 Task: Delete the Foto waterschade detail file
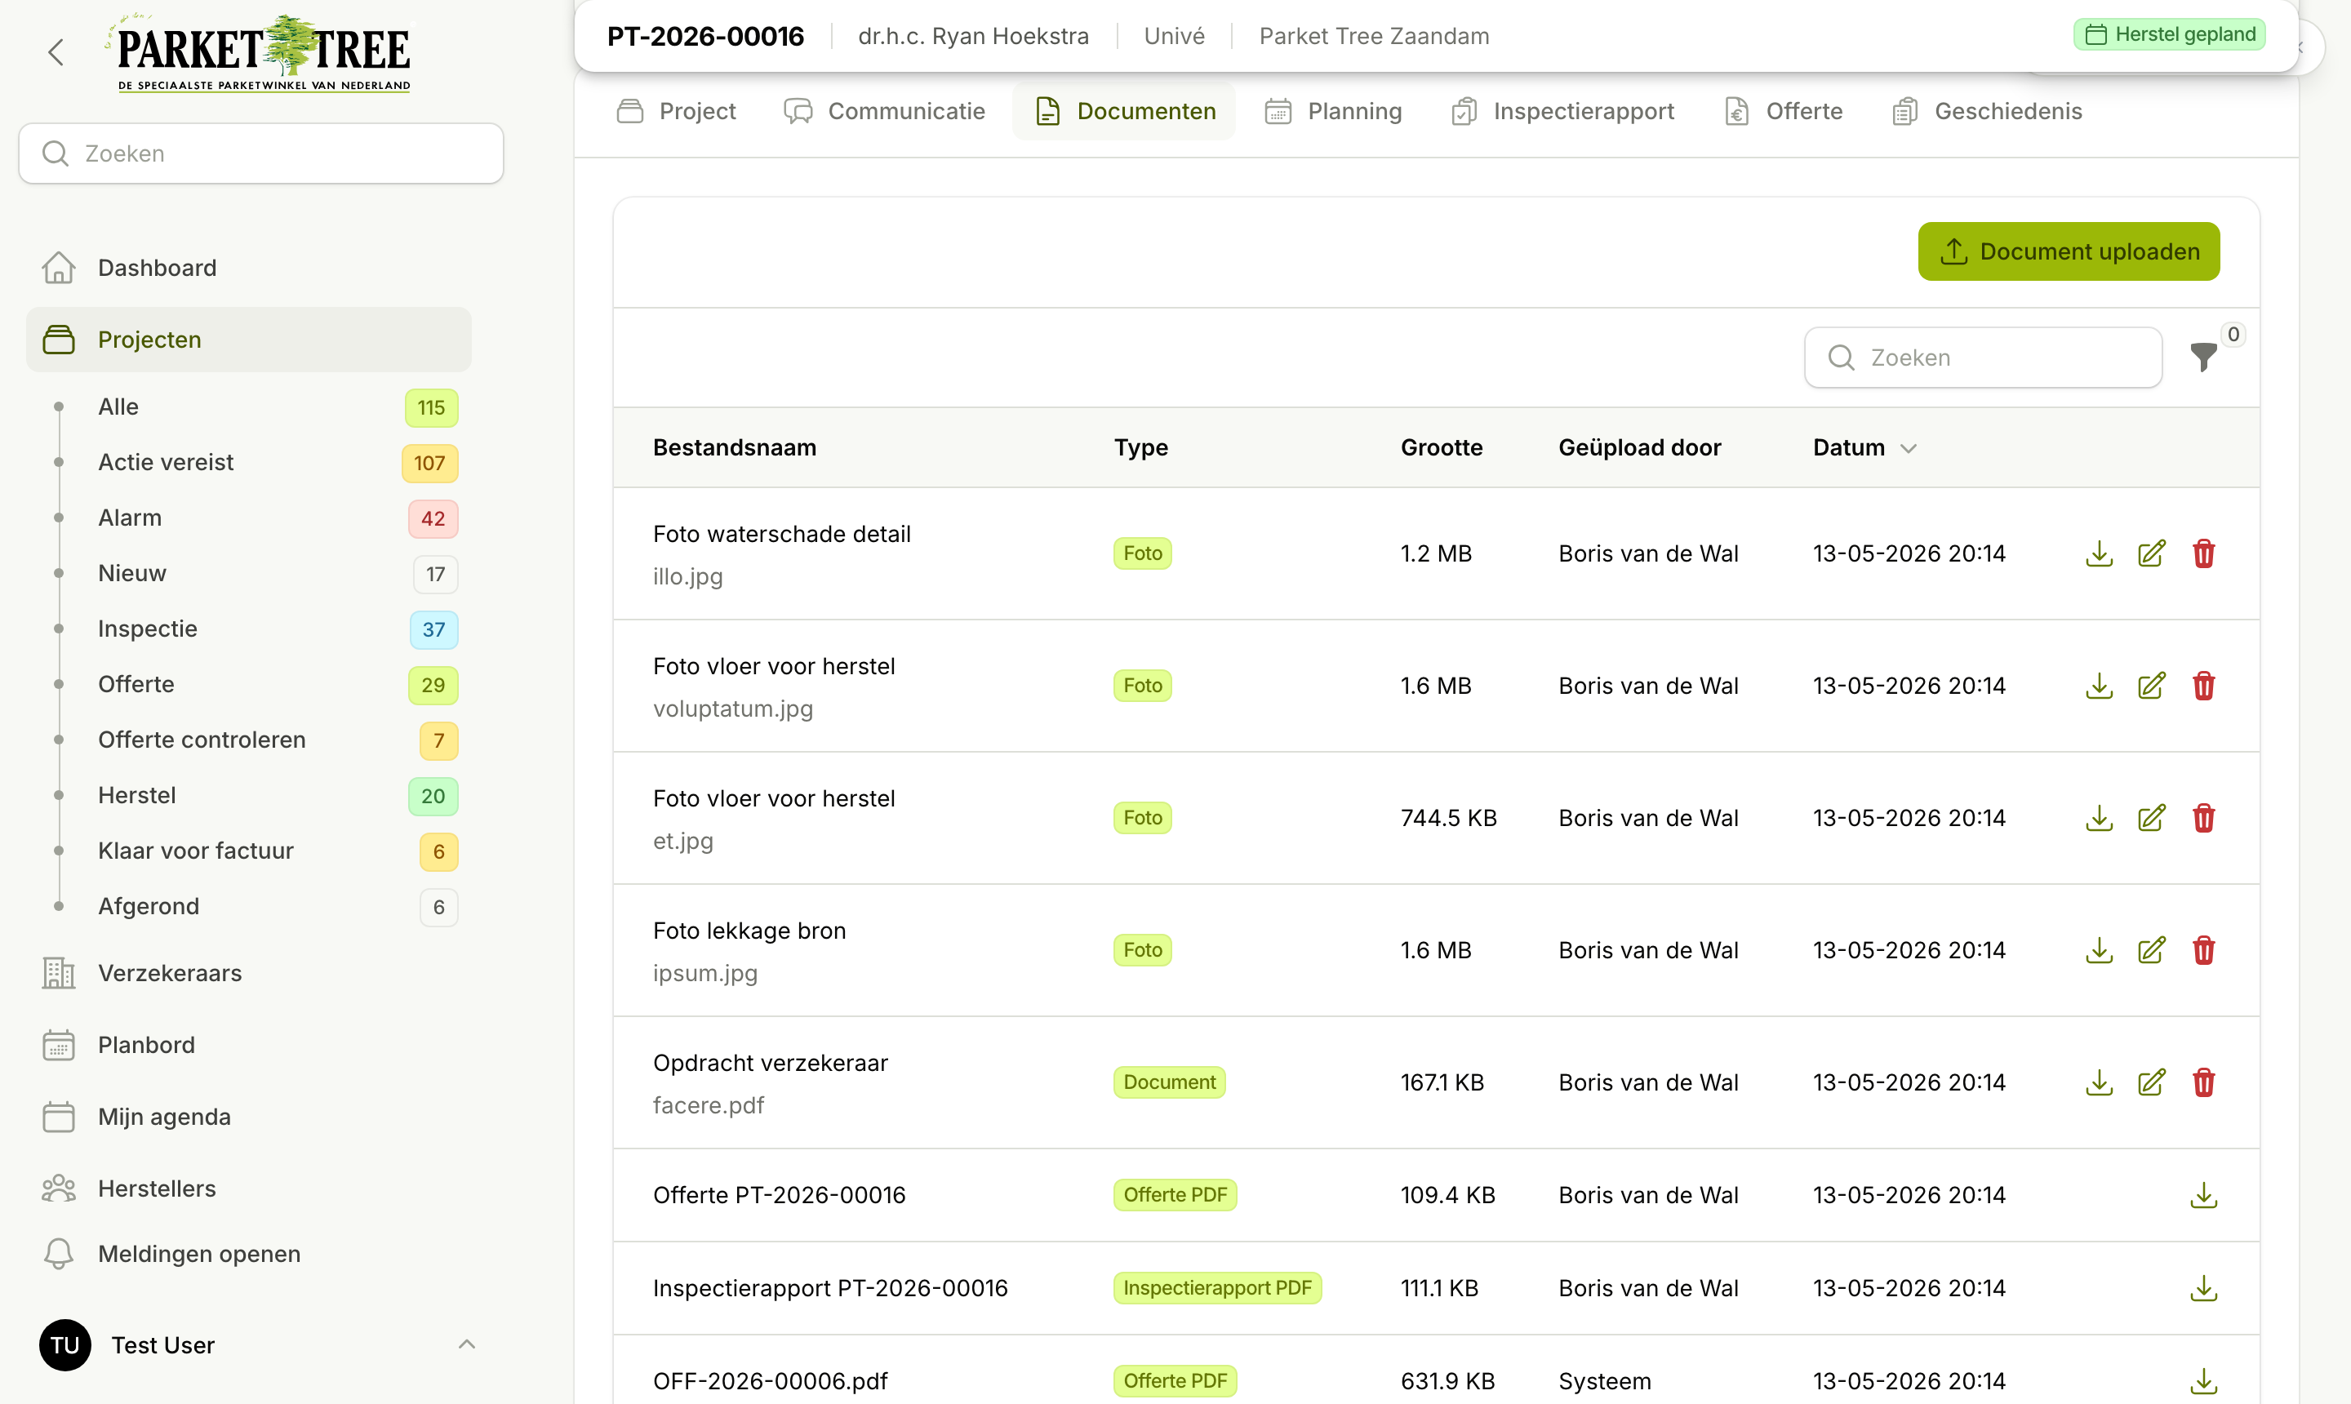2203,553
